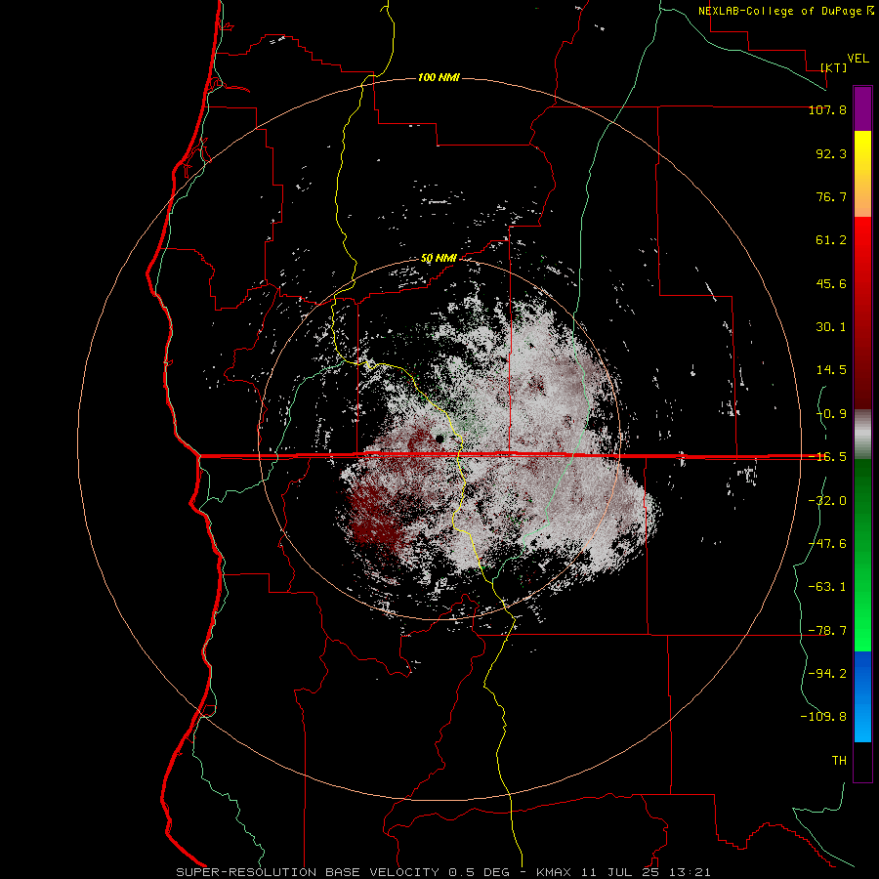Click the KMAX radar site black dot

[x=439, y=438]
